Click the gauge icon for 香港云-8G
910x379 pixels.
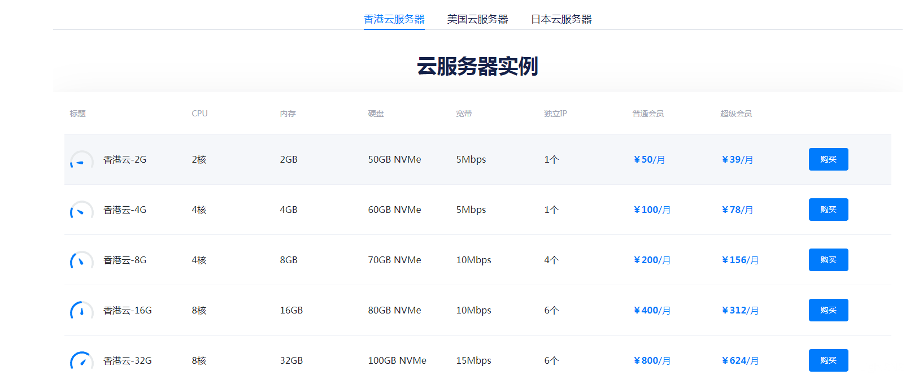coord(82,260)
